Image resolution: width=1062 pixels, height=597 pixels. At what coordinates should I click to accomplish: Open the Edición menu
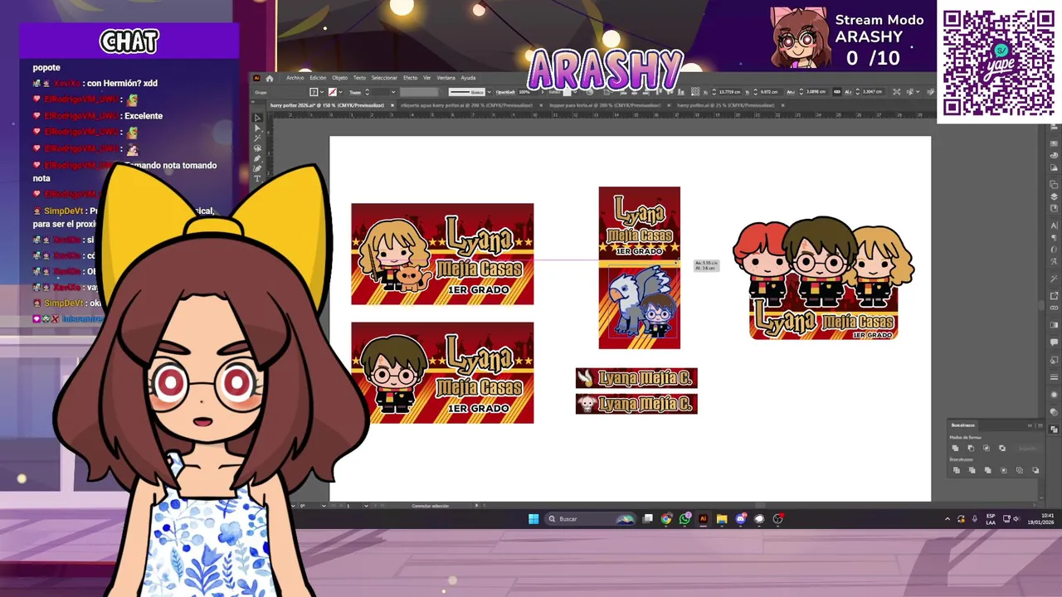(318, 78)
